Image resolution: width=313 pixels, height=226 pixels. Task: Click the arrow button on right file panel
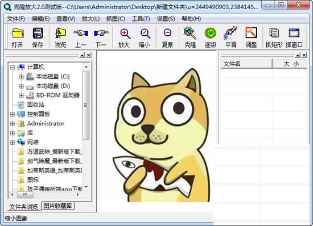[298, 55]
